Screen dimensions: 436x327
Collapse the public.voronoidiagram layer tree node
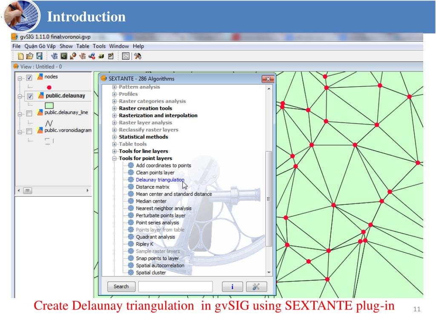[20, 132]
